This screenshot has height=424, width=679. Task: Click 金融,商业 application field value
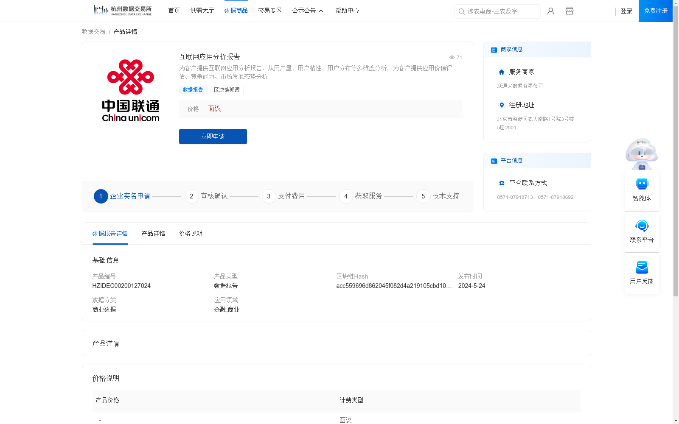227,310
